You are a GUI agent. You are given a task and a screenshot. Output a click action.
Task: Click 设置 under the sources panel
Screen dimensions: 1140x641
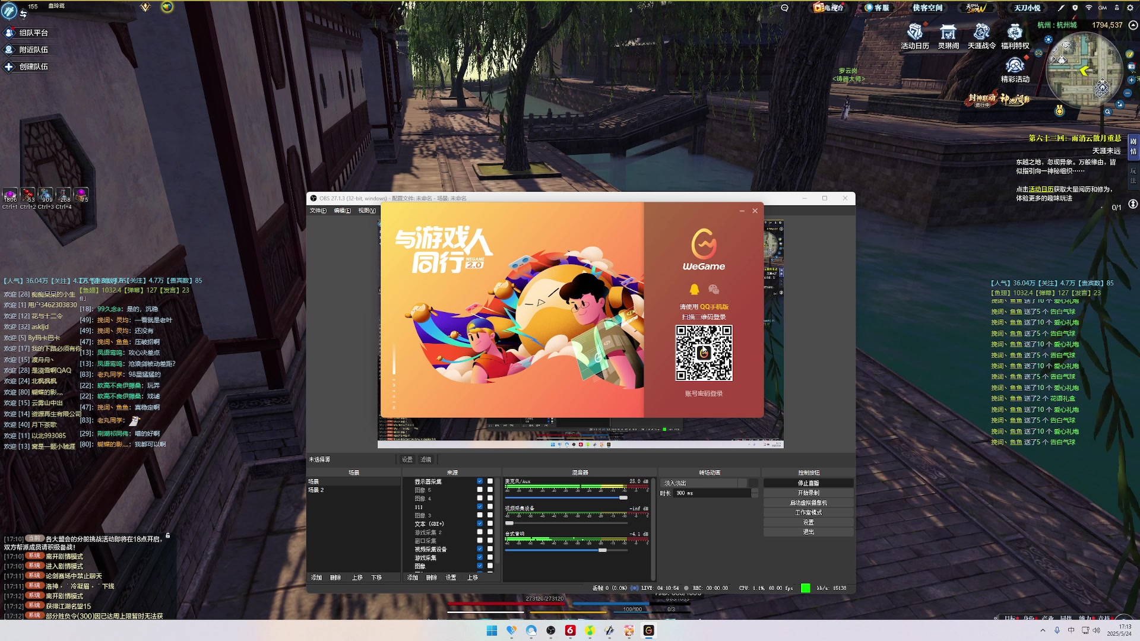pos(451,577)
